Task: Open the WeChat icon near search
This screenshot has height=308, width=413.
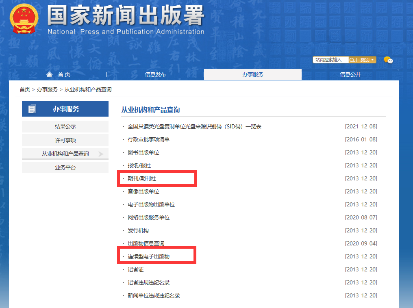Action: 388,60
